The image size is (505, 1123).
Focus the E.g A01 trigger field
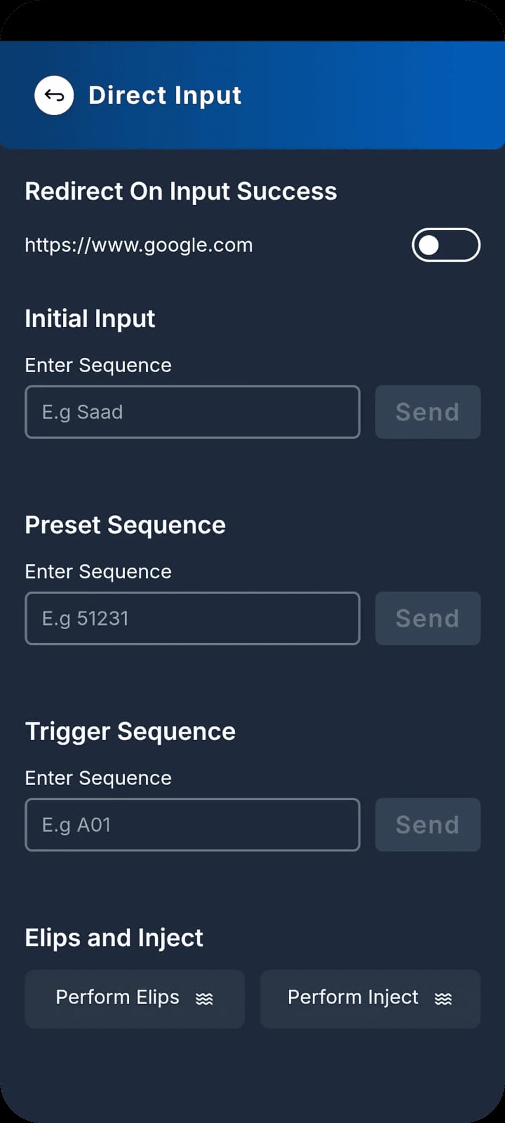[x=193, y=825]
